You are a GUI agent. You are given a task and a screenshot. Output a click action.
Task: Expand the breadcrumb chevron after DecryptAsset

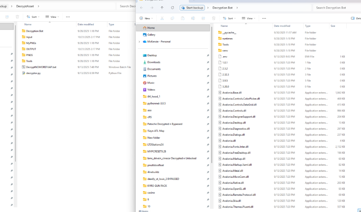tap(39, 6)
